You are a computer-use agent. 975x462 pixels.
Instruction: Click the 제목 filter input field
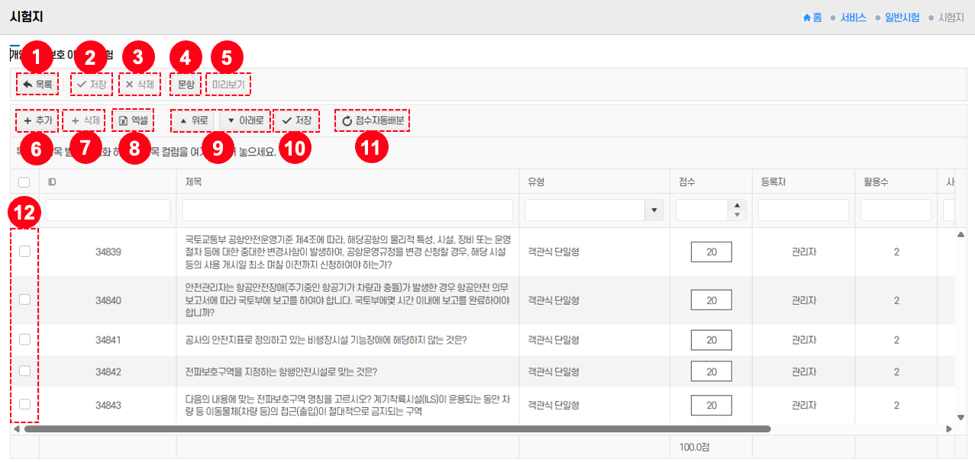point(347,210)
